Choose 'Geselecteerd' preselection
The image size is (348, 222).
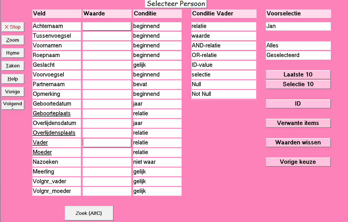(x=298, y=55)
